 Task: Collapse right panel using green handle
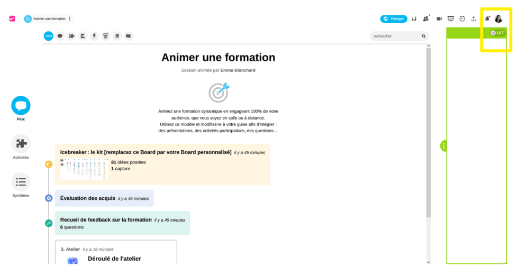tap(443, 145)
